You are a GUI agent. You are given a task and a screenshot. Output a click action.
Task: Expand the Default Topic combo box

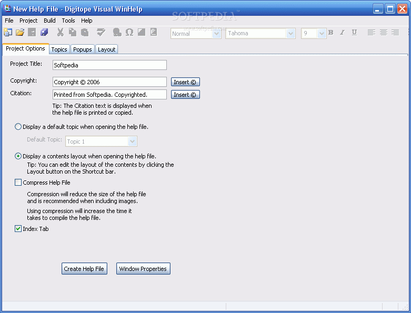133,142
